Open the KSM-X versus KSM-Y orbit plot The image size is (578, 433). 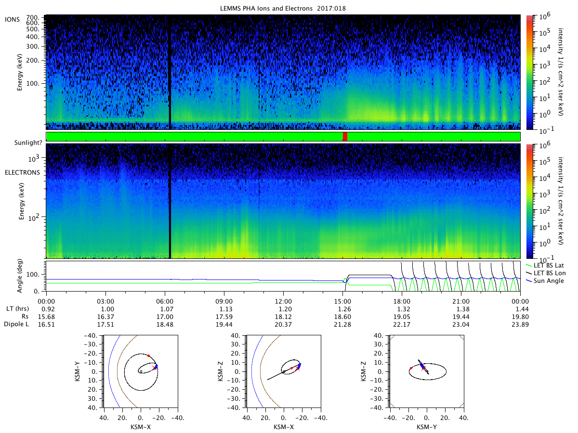[x=140, y=371]
